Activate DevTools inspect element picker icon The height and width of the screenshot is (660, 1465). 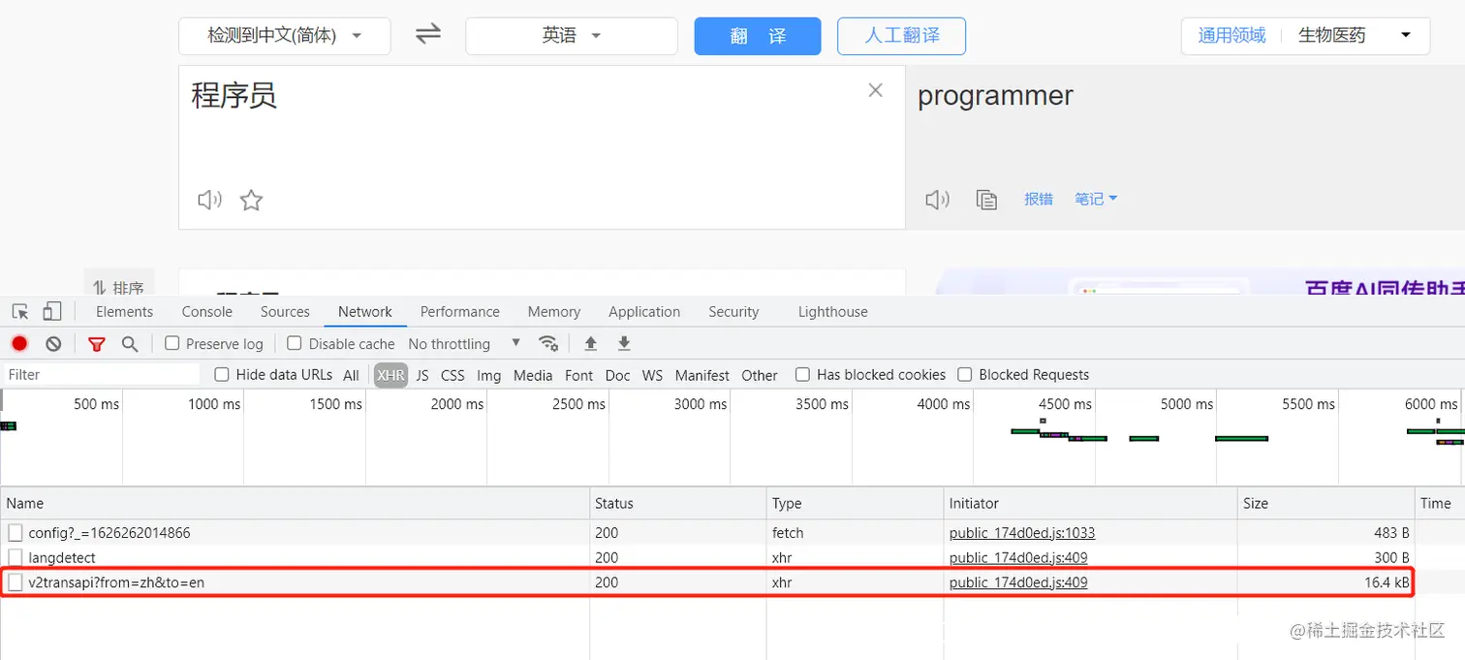[20, 311]
